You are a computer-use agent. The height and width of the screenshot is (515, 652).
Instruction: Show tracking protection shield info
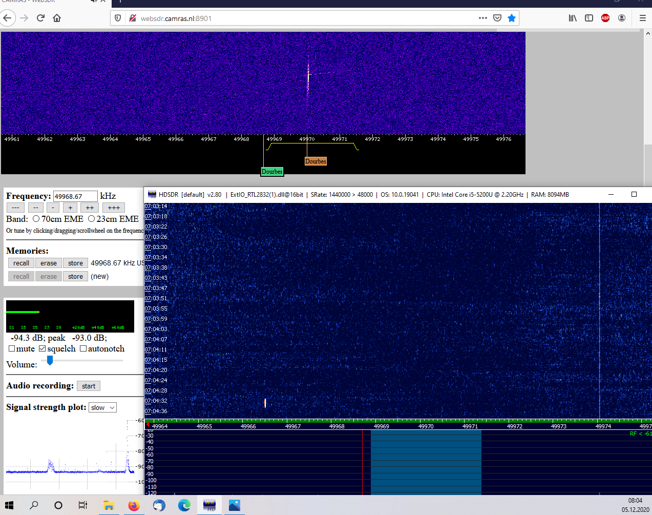point(118,18)
